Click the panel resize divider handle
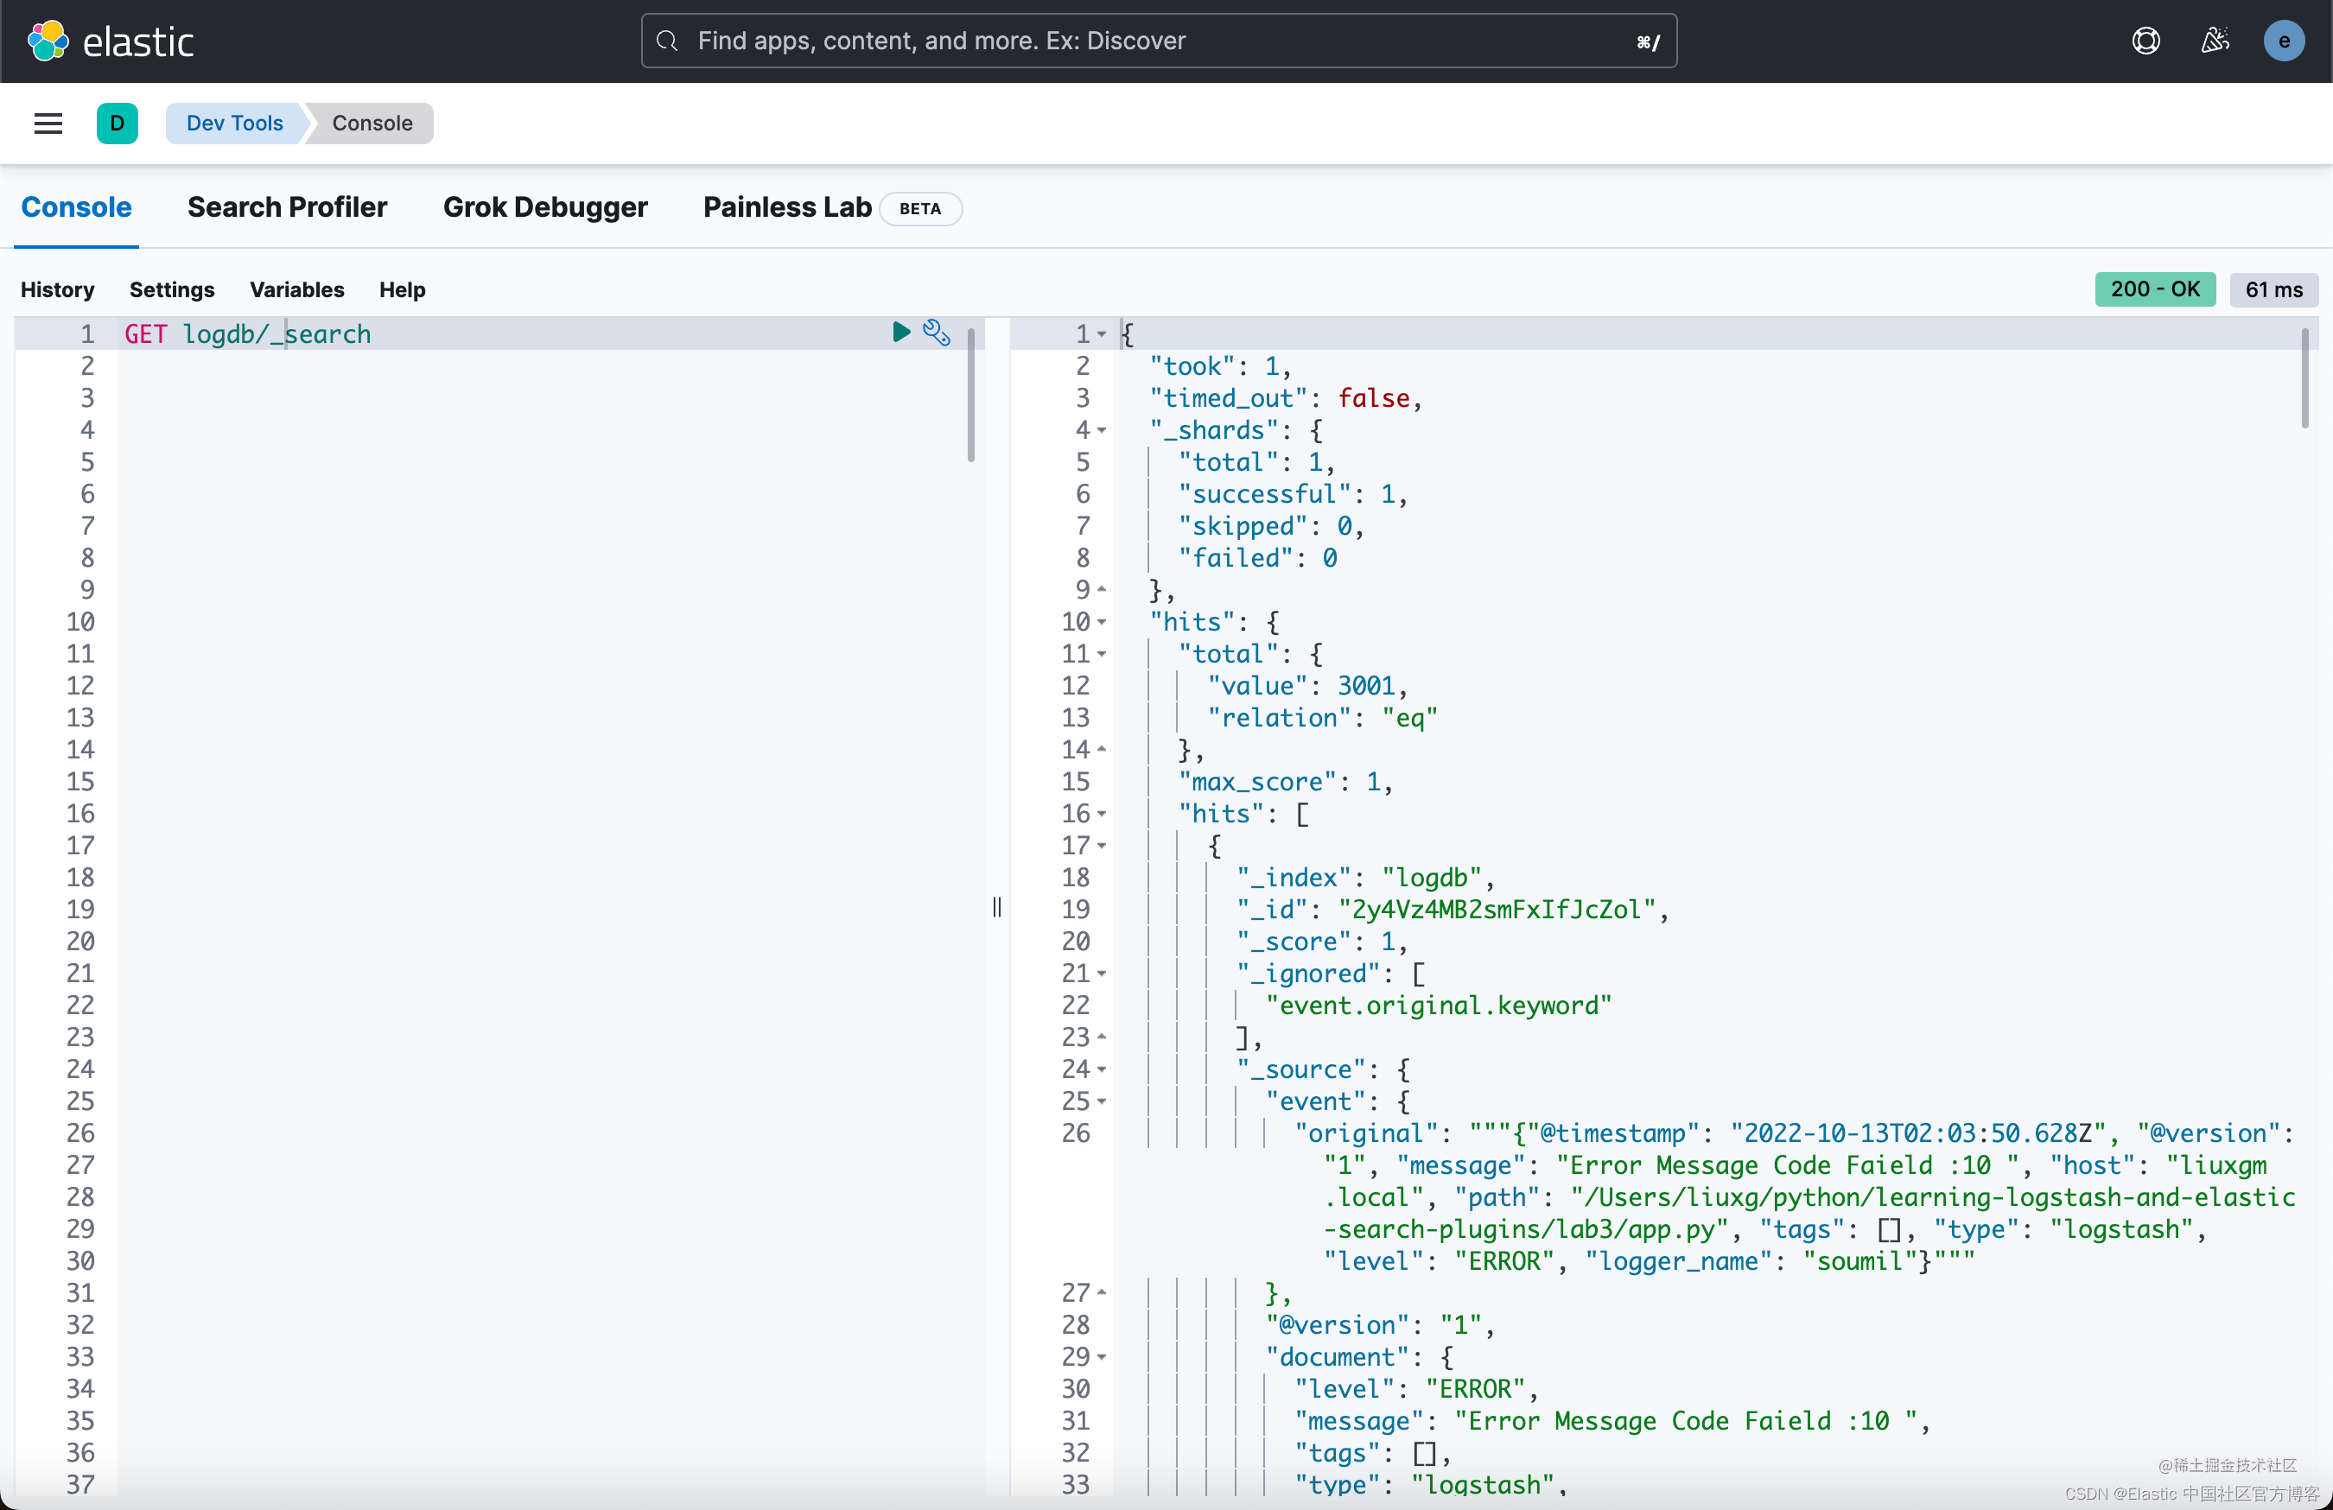The image size is (2333, 1510). [x=997, y=907]
